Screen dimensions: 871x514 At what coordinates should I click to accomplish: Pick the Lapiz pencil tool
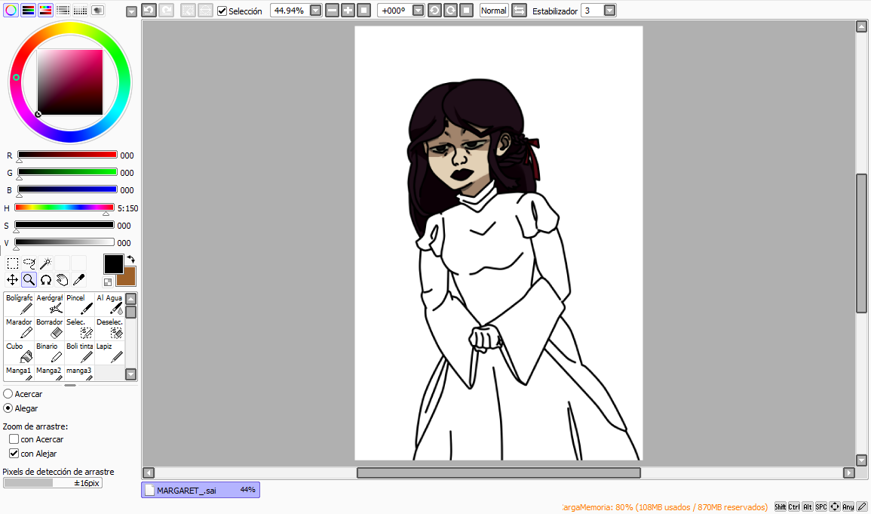(x=109, y=352)
